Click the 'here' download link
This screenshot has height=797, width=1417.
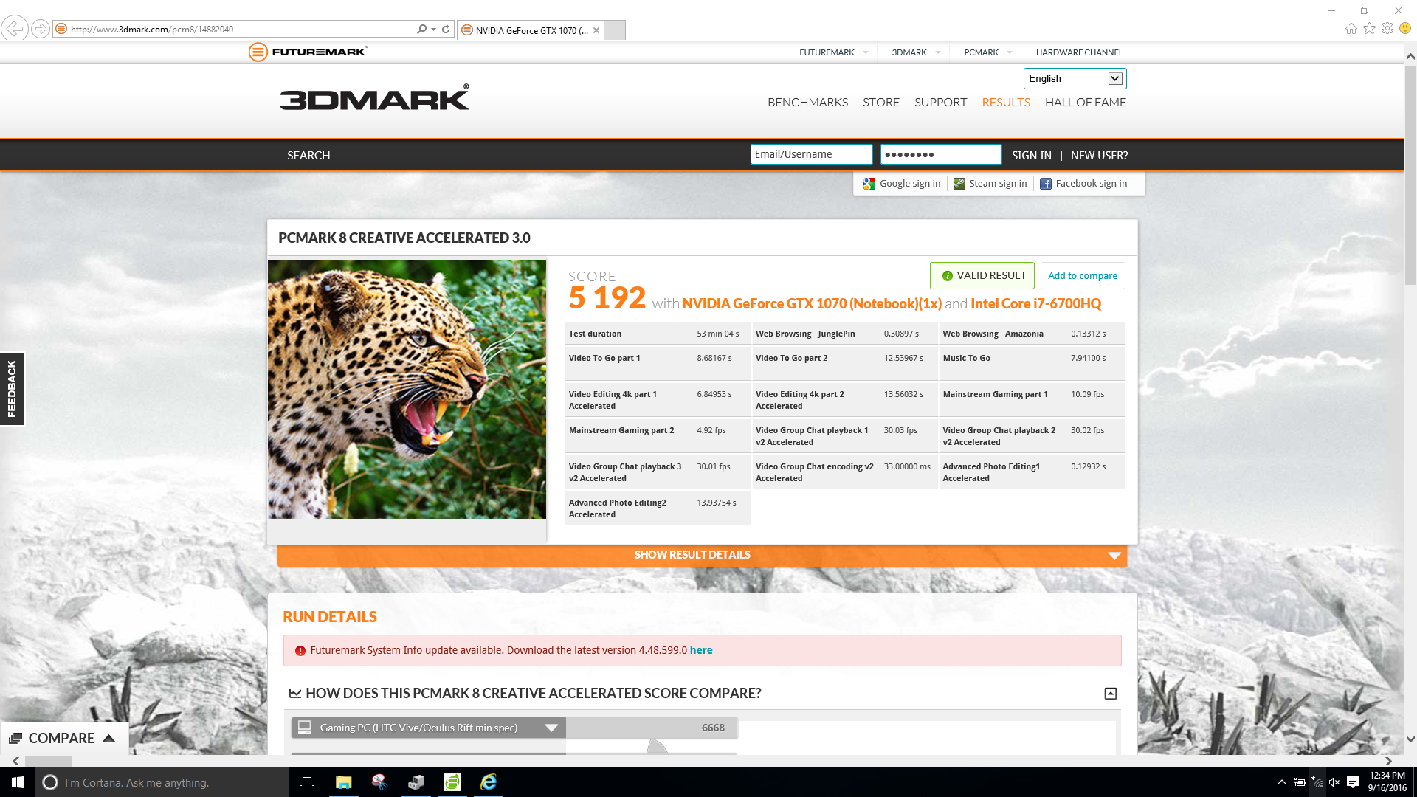click(700, 650)
